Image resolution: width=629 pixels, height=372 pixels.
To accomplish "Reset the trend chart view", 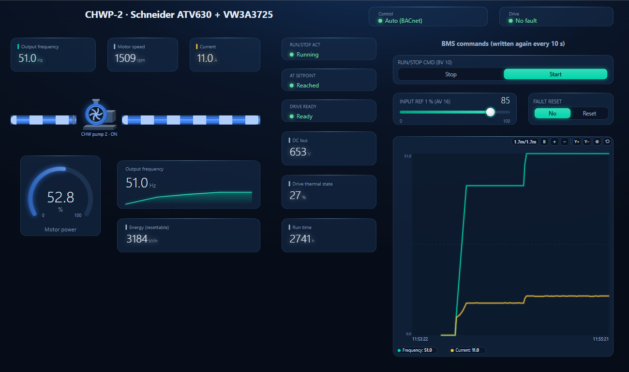I will (607, 142).
